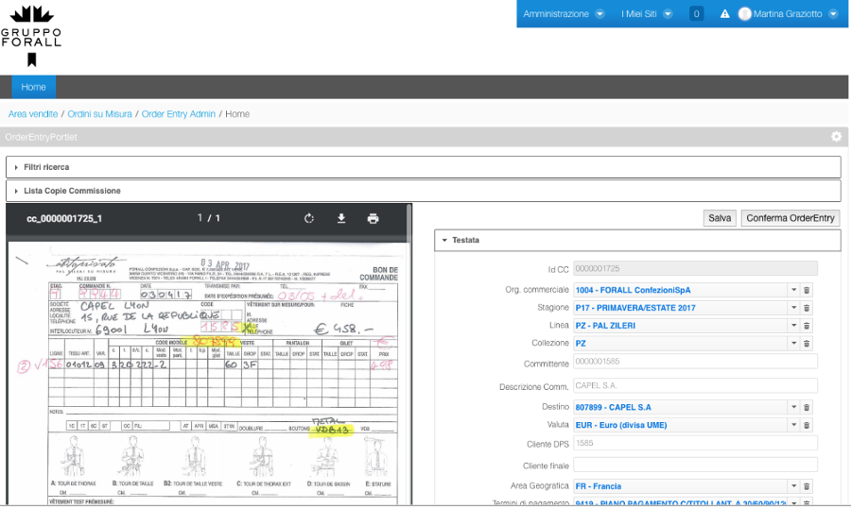Open Stagione dropdown arrow
This screenshot has height=508, width=851.
(793, 308)
